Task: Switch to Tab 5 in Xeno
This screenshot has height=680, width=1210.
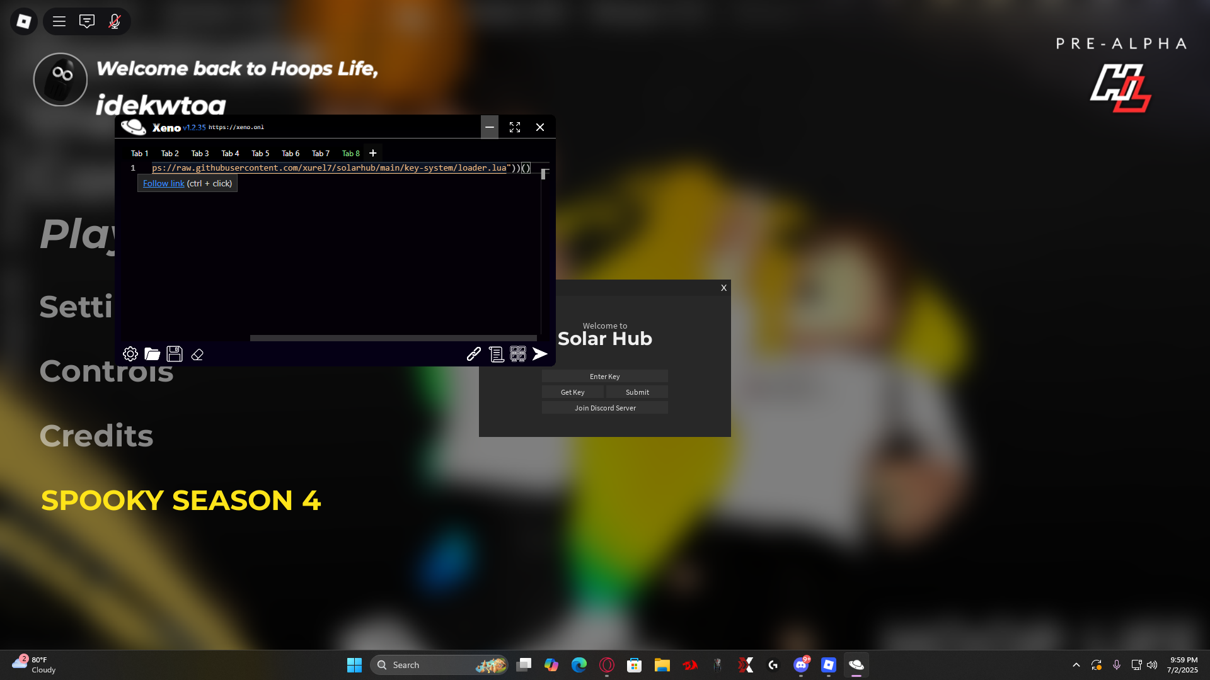Action: [260, 154]
